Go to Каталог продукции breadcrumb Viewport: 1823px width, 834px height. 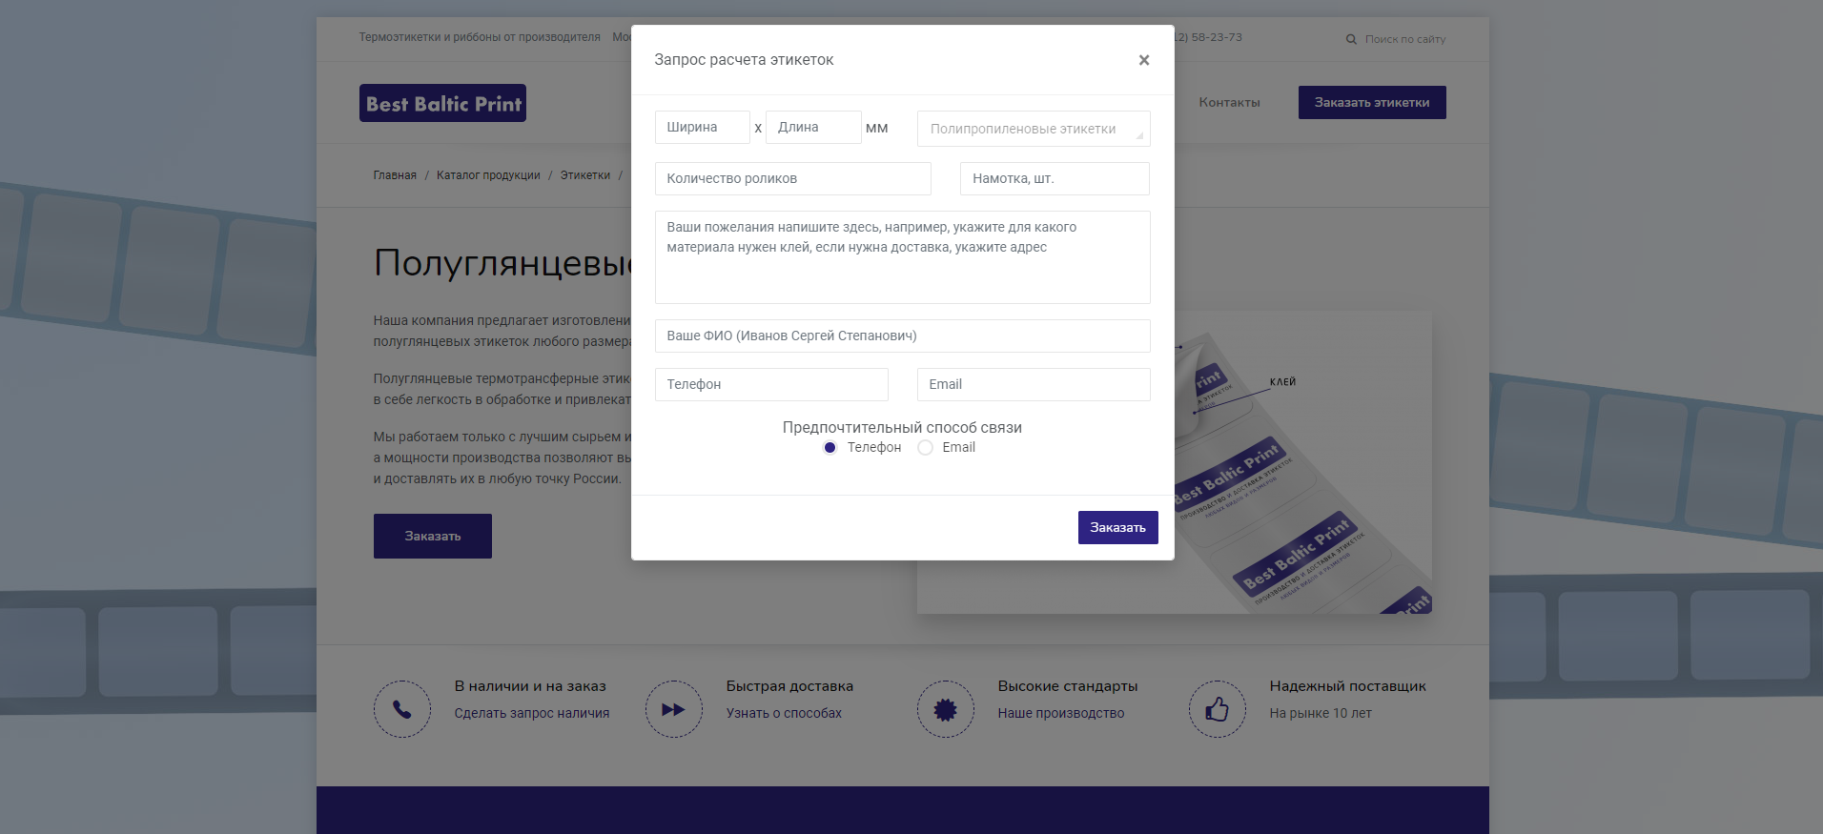[x=488, y=175]
